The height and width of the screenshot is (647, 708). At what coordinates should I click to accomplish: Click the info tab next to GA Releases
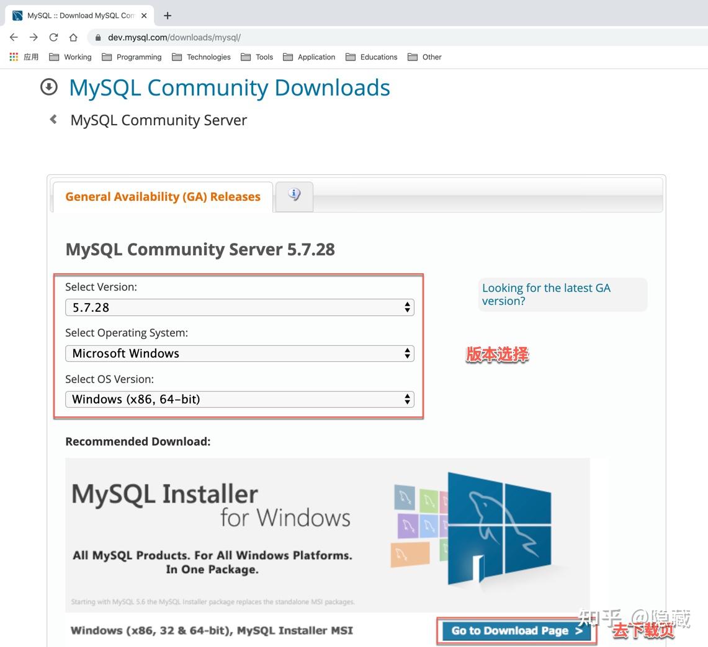(x=294, y=196)
